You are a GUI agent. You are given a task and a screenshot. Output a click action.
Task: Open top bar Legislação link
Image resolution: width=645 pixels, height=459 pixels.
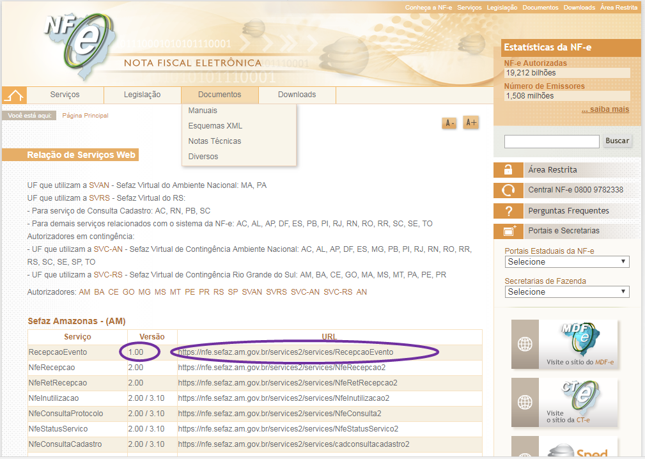(x=502, y=8)
